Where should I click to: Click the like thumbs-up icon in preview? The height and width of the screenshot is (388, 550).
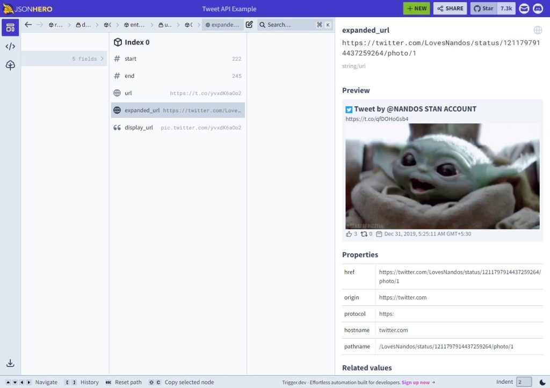(349, 234)
